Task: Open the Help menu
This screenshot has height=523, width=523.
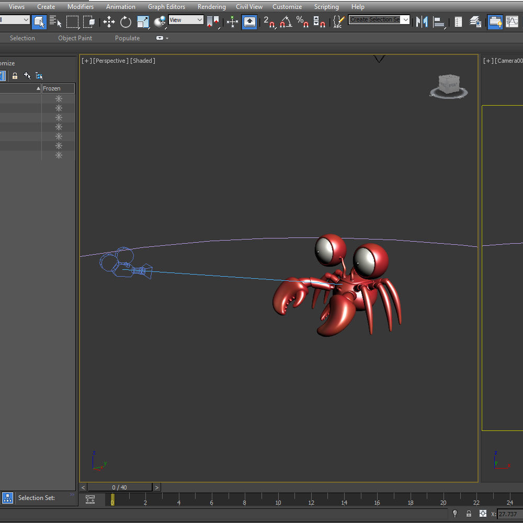Action: click(x=358, y=7)
